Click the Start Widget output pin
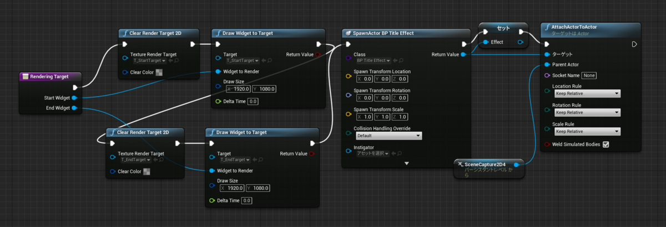This screenshot has height=227, width=666. (x=75, y=97)
